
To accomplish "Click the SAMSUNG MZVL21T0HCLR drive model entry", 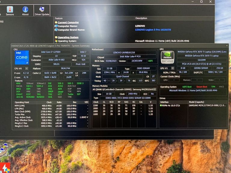I will (207, 105).
